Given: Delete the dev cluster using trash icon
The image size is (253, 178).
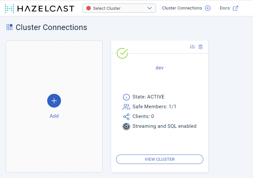Looking at the screenshot, I should pos(201,47).
